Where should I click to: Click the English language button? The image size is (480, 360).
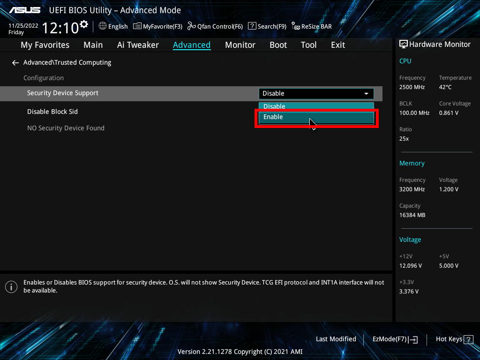click(x=118, y=27)
